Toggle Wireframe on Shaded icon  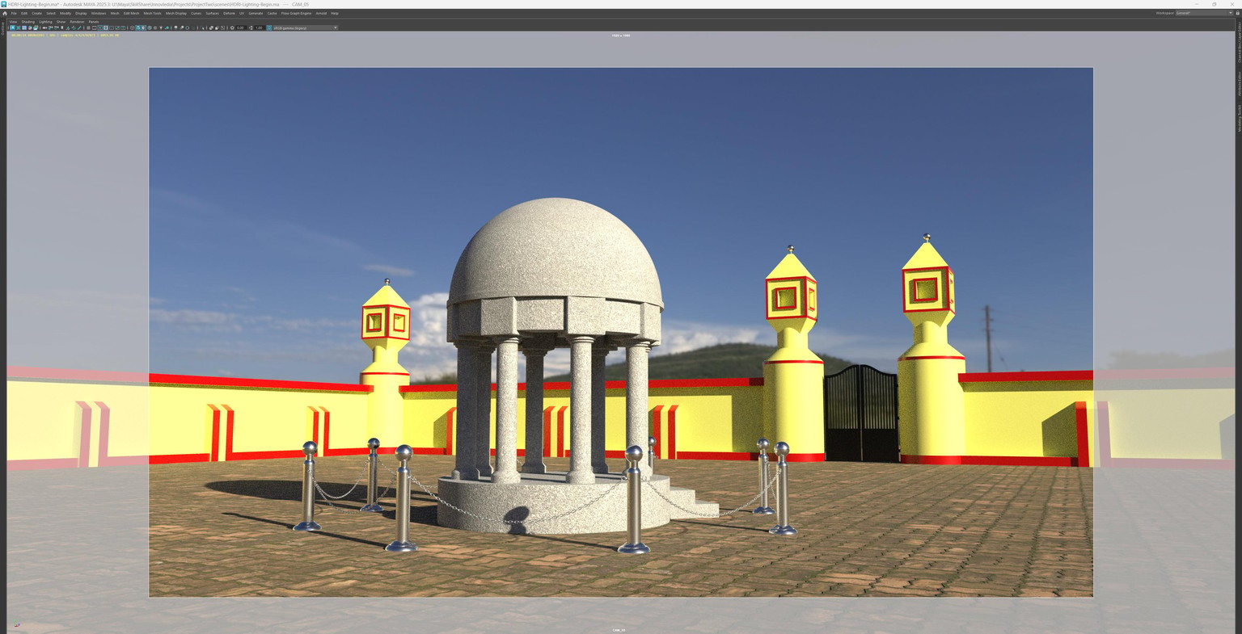coord(150,27)
